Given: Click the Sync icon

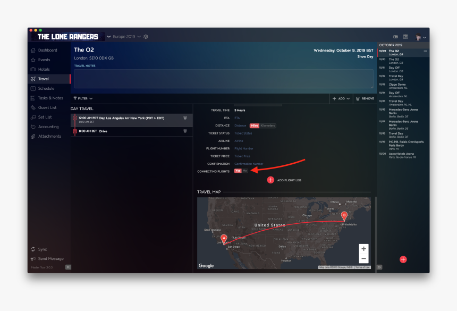Looking at the screenshot, I should (33, 249).
